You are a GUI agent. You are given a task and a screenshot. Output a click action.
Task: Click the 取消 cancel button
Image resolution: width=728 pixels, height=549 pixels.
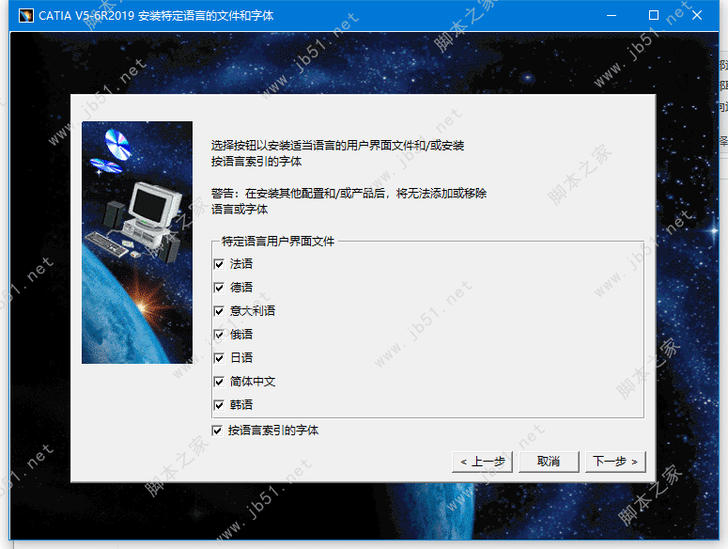[549, 462]
